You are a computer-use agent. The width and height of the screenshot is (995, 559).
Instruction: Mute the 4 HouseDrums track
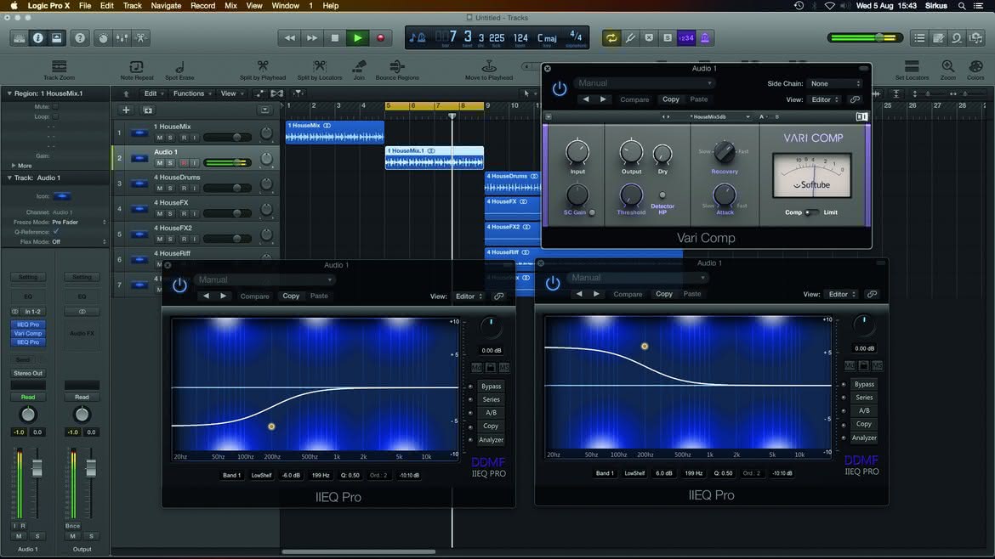coord(159,189)
